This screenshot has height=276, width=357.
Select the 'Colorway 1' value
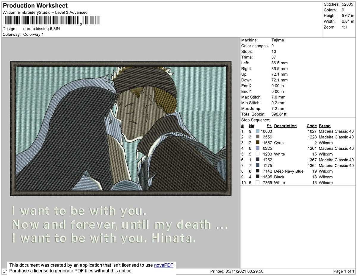[x=33, y=35]
